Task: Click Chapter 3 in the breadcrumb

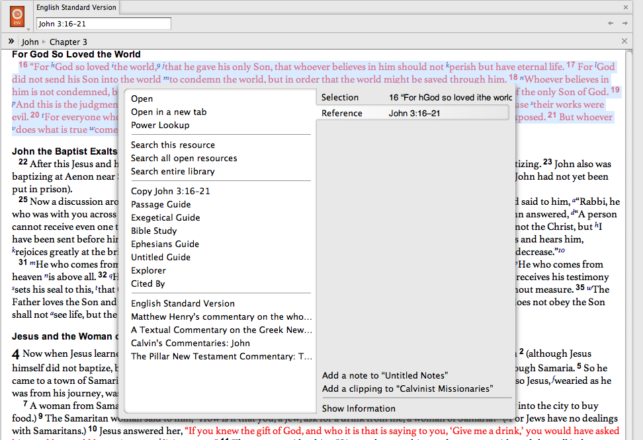Action: pos(68,42)
